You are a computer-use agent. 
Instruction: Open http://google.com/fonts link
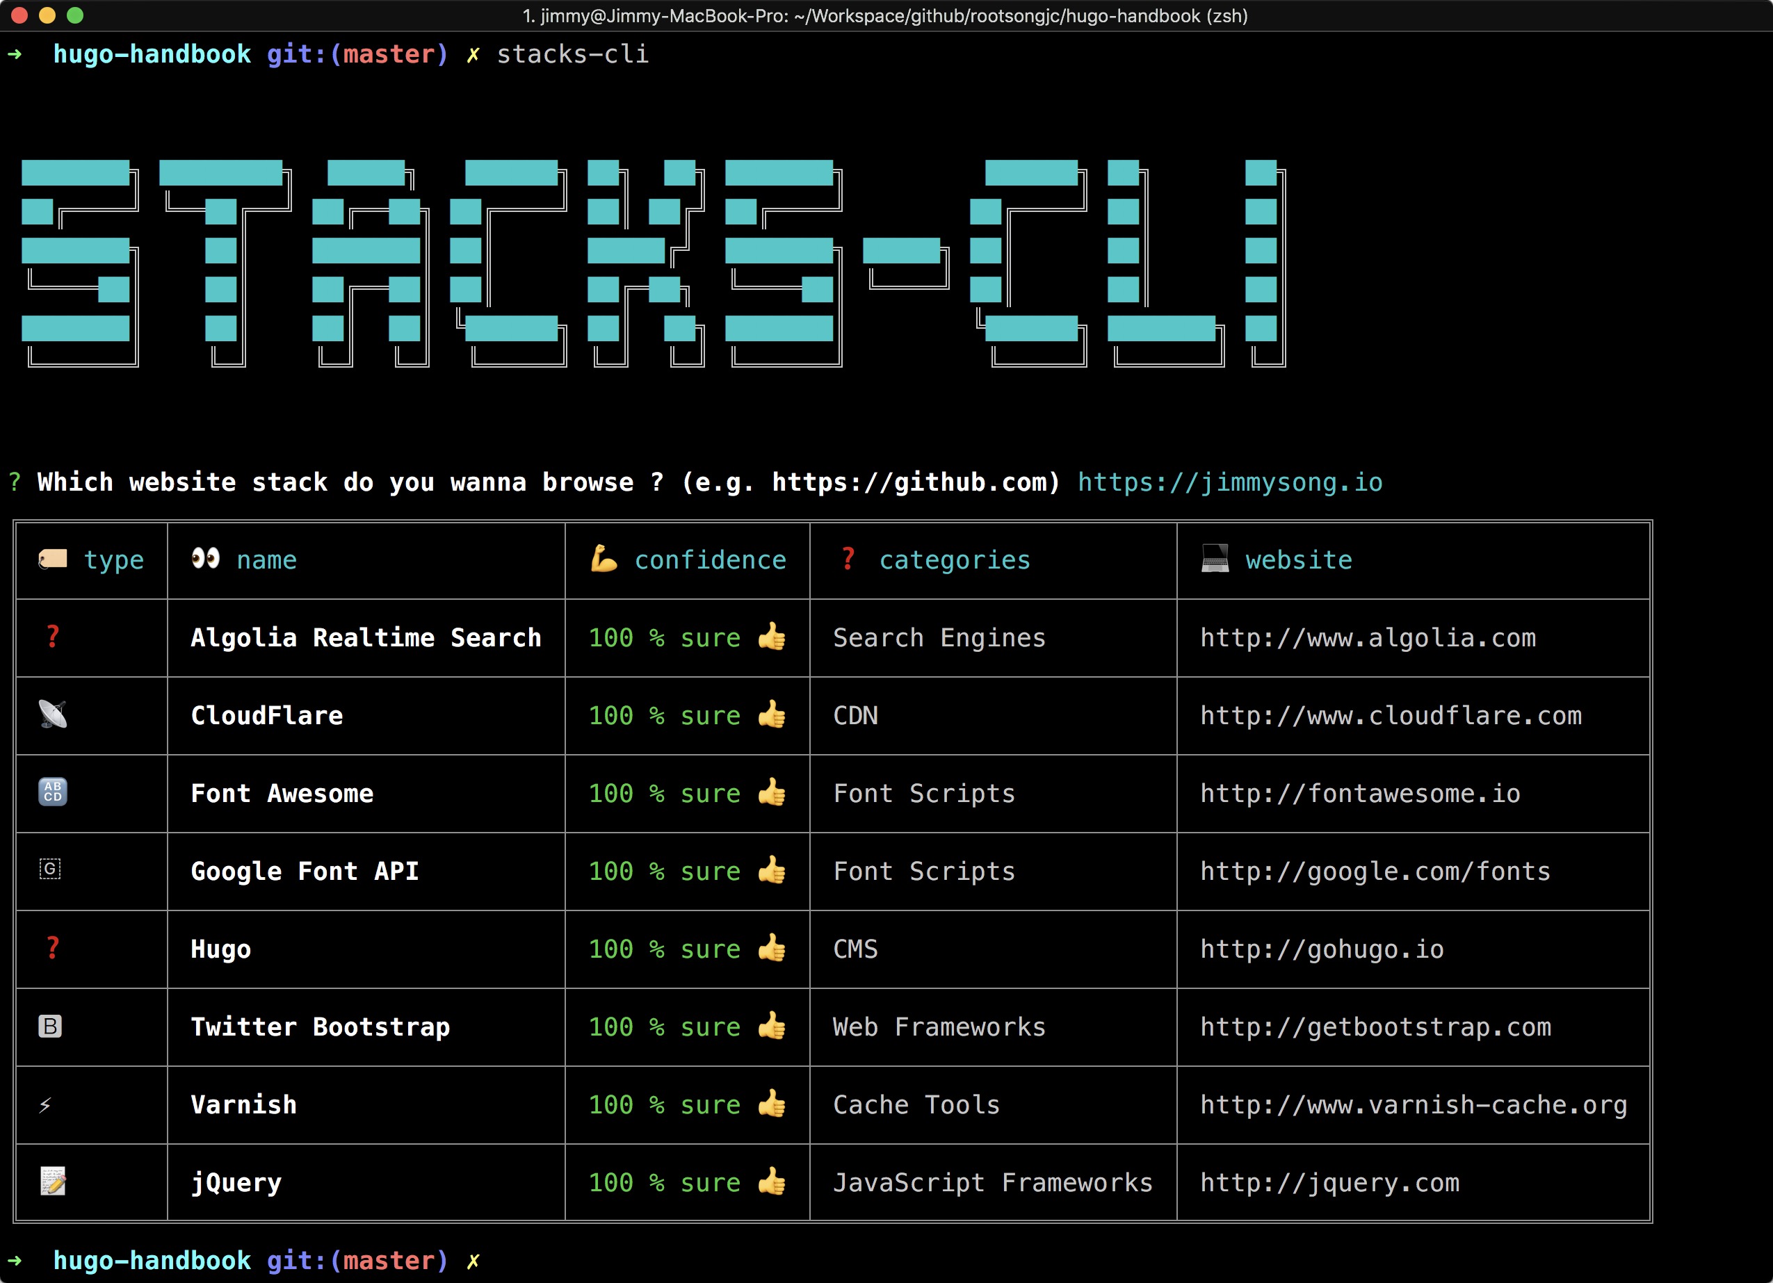click(1375, 872)
